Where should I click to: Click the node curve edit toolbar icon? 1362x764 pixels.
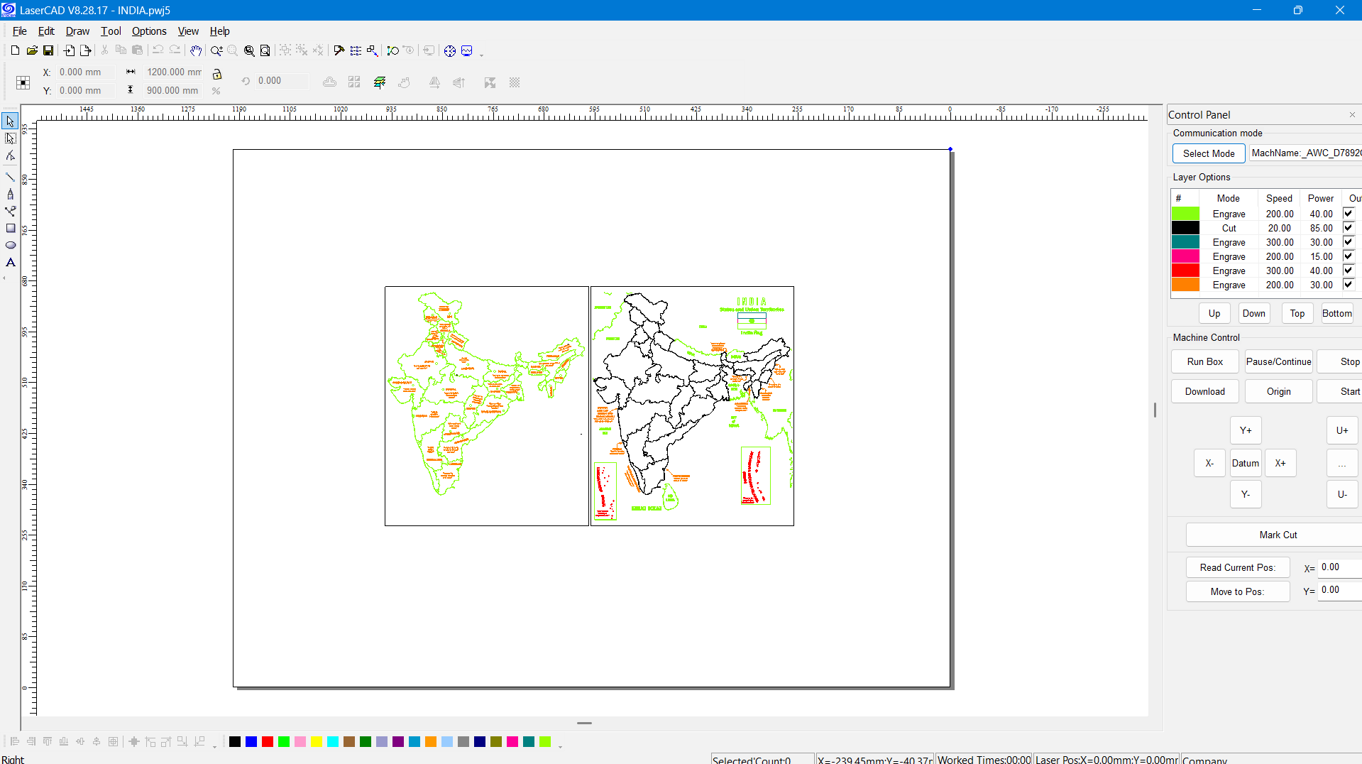[392, 50]
